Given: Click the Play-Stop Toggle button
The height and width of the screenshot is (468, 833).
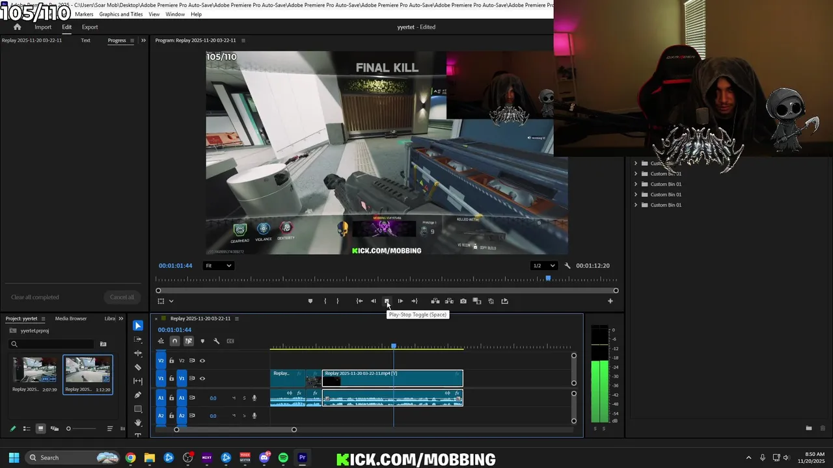Looking at the screenshot, I should click(387, 301).
